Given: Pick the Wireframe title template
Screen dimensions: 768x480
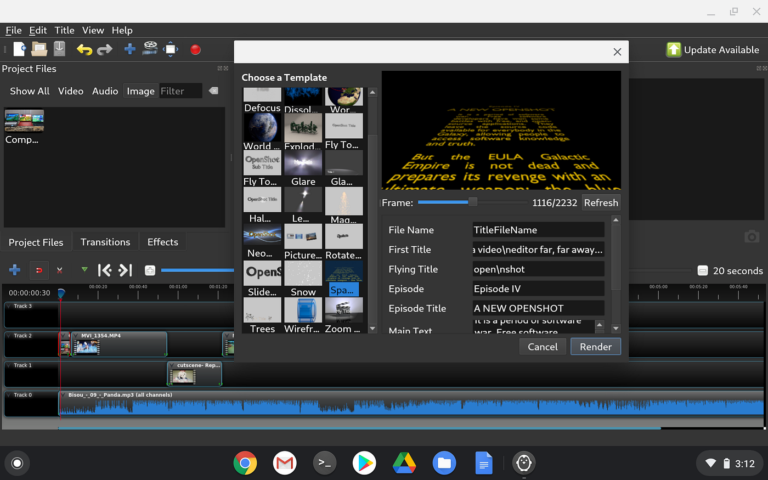Looking at the screenshot, I should [x=303, y=315].
